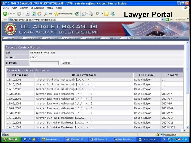
Task: Go to the ANA SAYFA tab
Action: pyautogui.click(x=13, y=38)
